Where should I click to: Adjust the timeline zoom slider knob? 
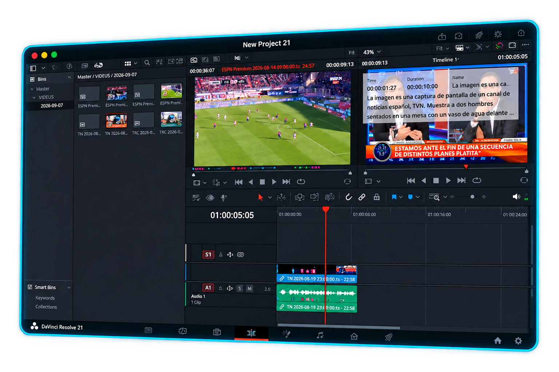coord(472,197)
